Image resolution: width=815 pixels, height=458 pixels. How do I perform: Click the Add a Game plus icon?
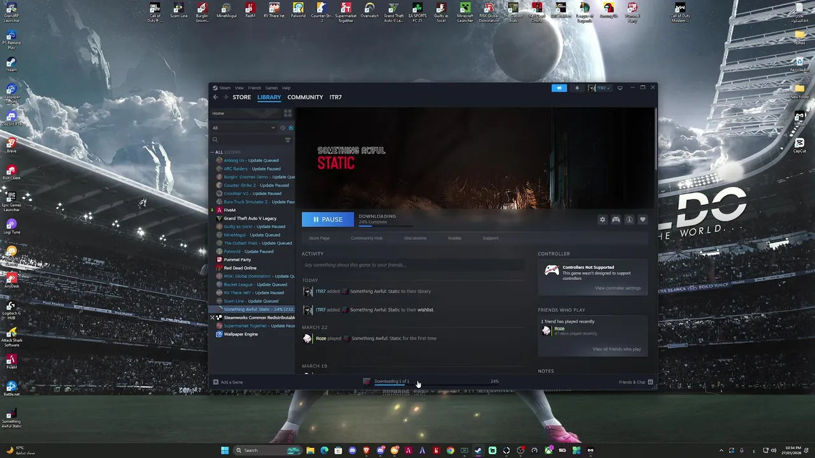tap(216, 382)
